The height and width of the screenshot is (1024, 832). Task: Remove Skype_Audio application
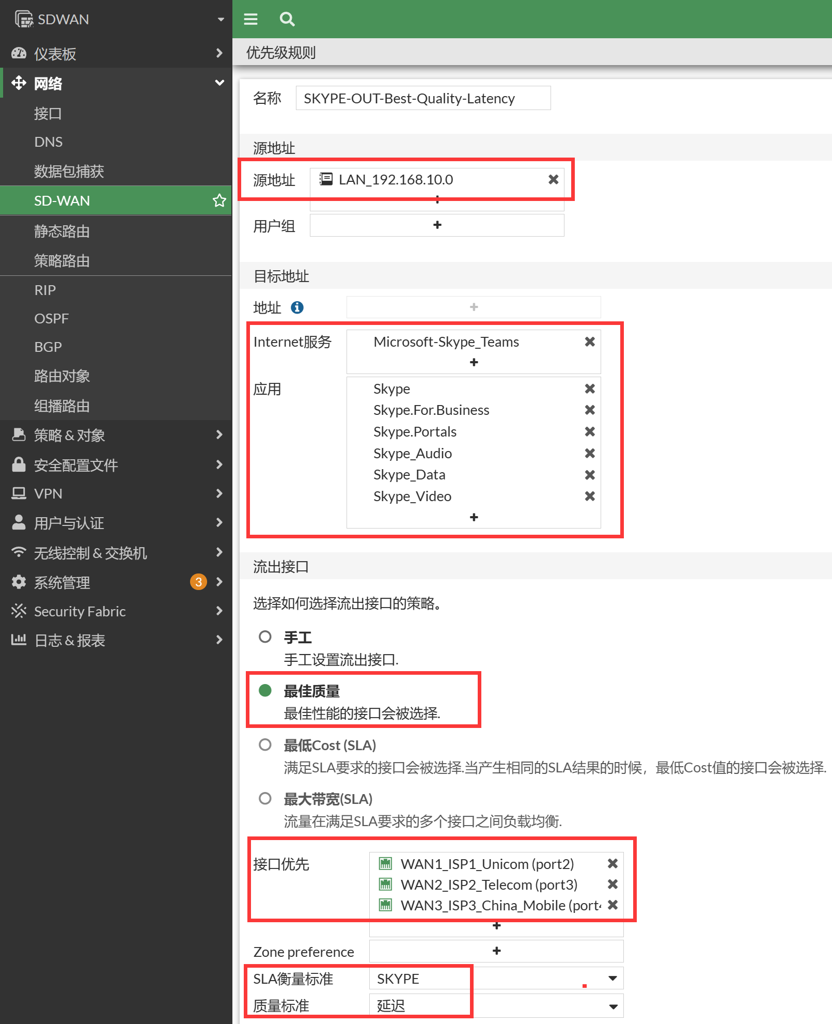click(590, 453)
